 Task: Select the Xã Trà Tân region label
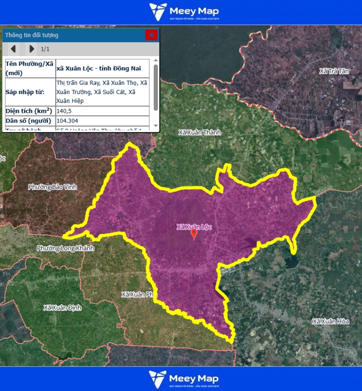coord(334,71)
